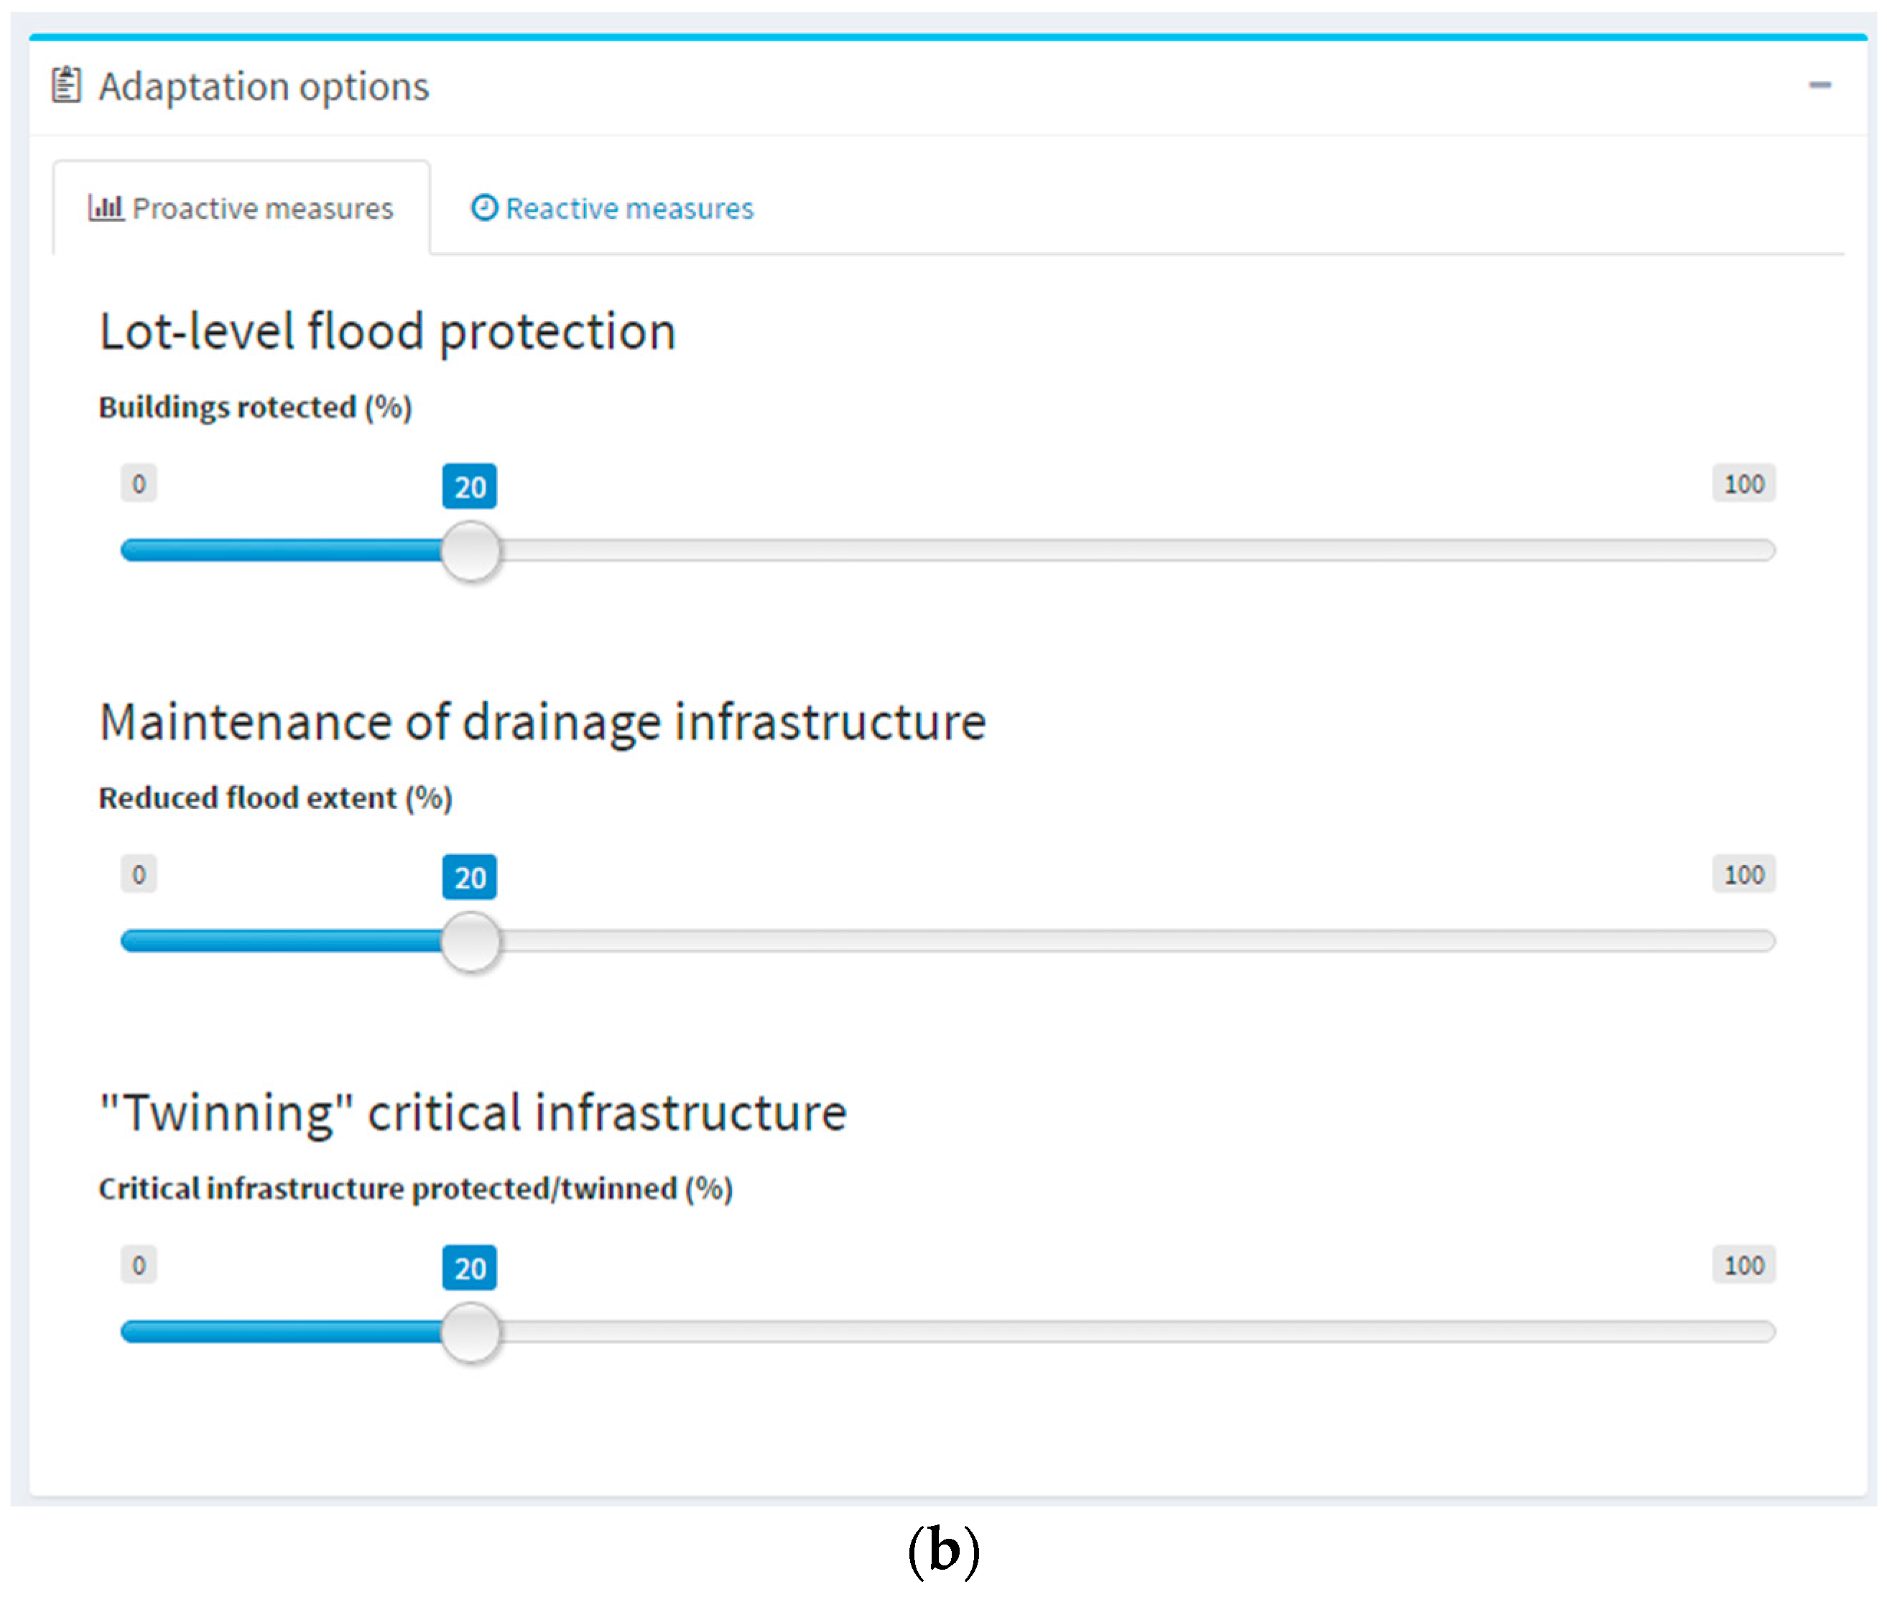Click the Reduced flood extent slider handle
This screenshot has width=1887, height=1597.
[470, 942]
